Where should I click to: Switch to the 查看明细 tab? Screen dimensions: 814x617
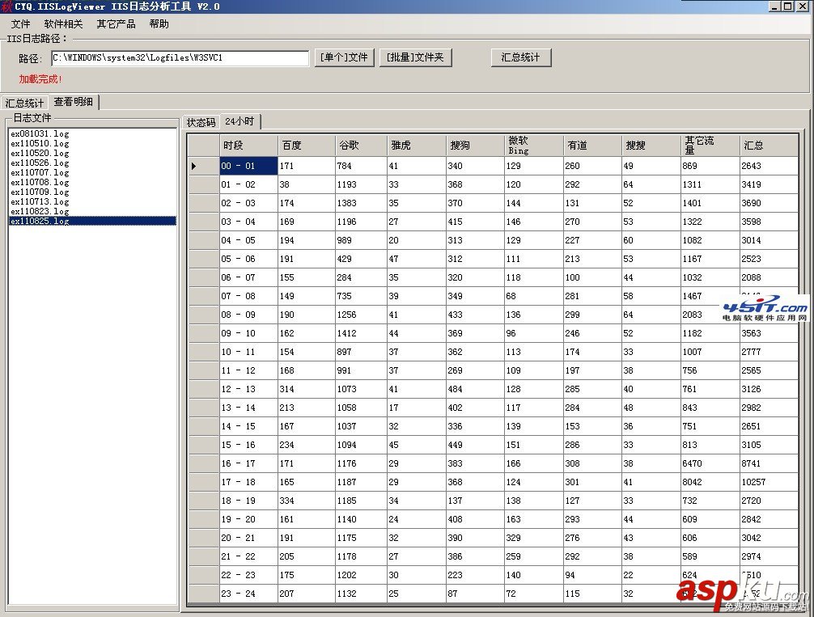(73, 102)
